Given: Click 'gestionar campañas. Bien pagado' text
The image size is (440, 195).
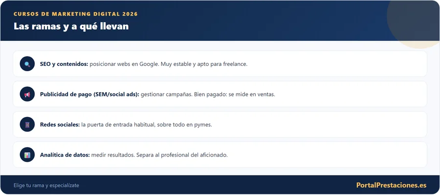Looking at the screenshot, I should pyautogui.click(x=182, y=94).
